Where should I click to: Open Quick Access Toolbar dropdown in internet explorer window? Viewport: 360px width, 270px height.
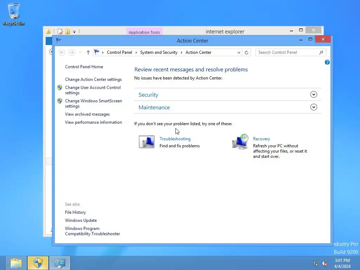tap(75, 32)
